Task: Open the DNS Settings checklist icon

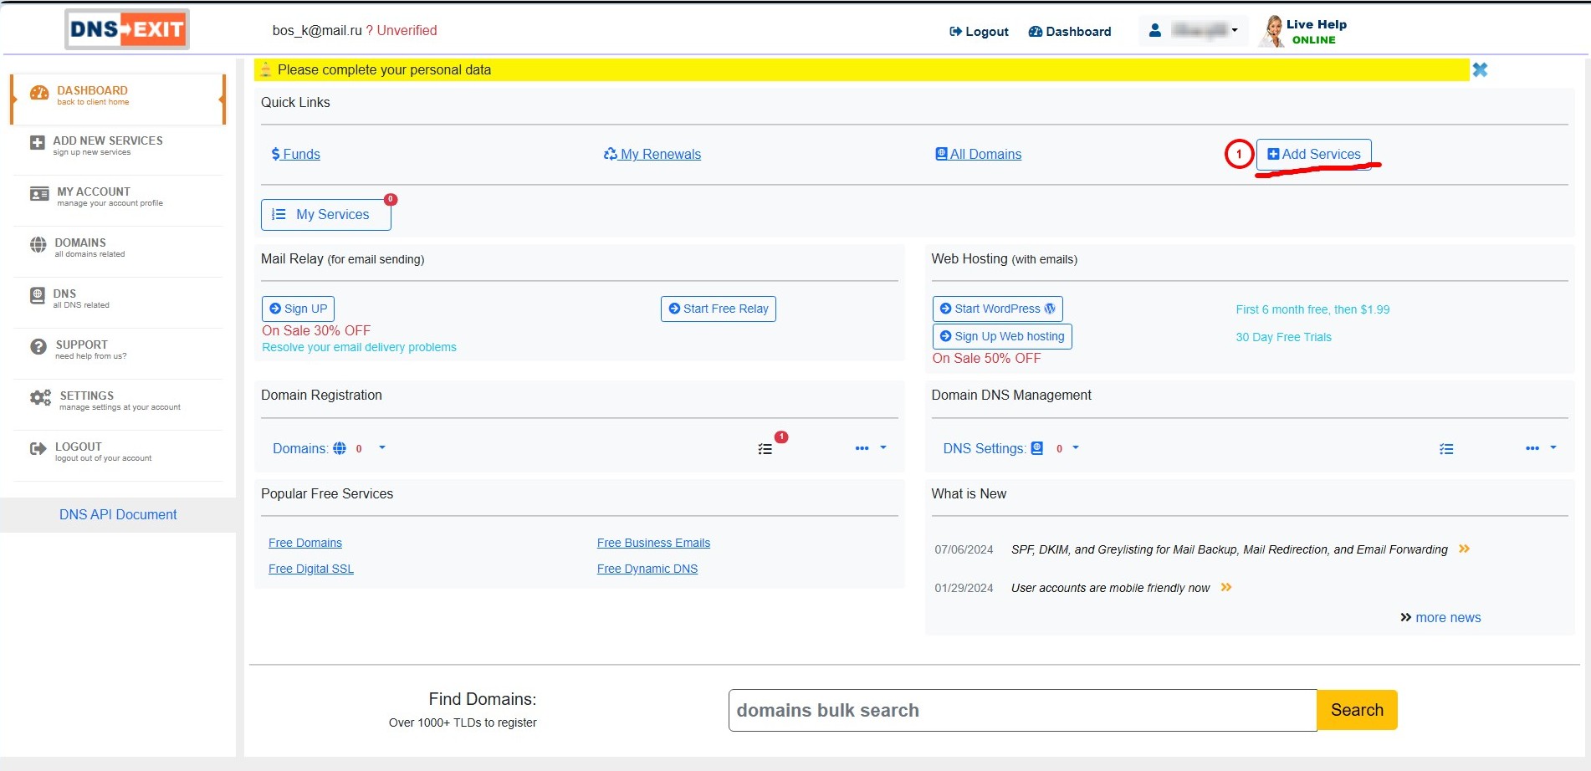Action: (x=1445, y=449)
